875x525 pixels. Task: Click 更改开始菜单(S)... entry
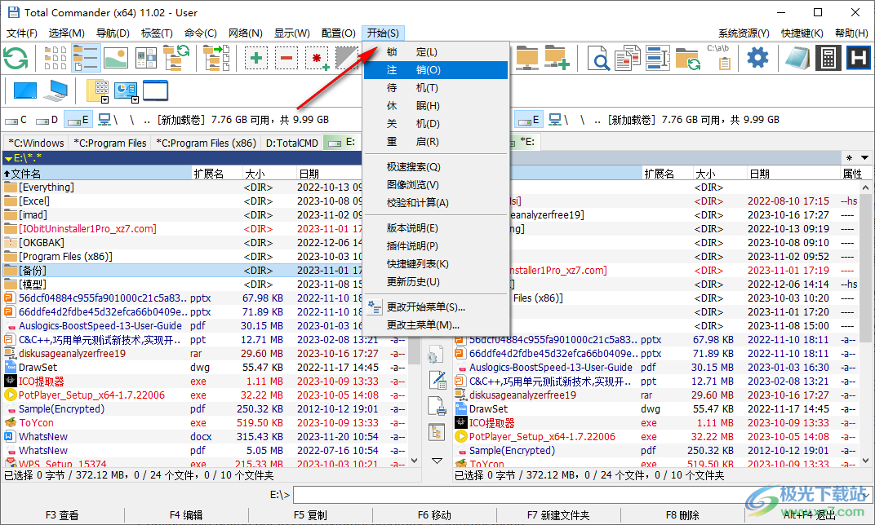(436, 307)
